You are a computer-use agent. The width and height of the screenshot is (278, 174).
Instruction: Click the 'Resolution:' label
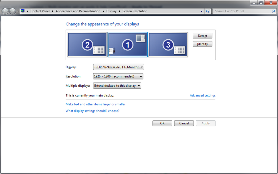point(73,76)
